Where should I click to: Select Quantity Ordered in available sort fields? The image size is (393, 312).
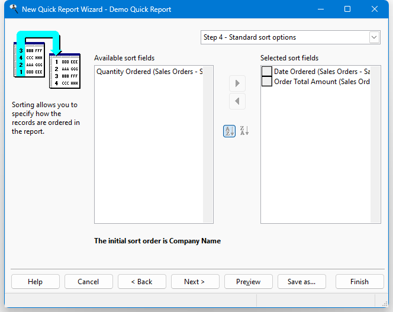[149, 72]
